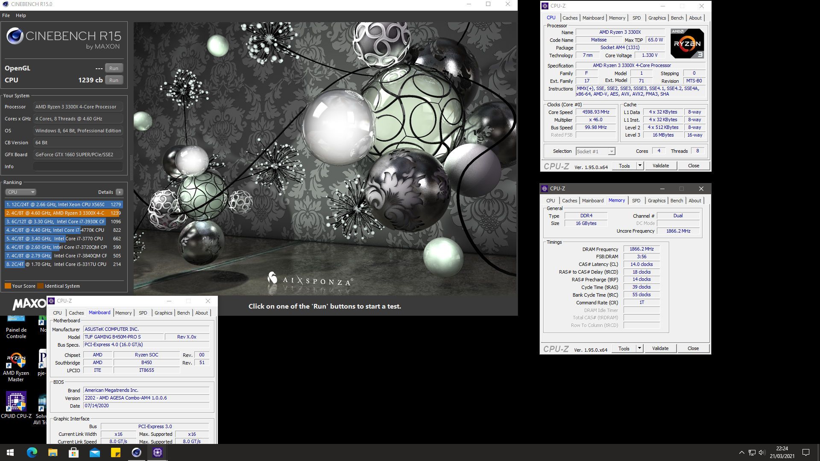Screen dimensions: 820x461
Task: Open Socket #1 selection dropdown
Action: coord(595,151)
